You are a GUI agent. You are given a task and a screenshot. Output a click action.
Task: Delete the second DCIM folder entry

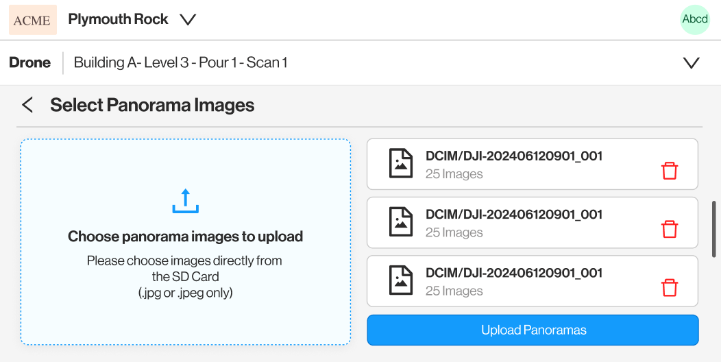pyautogui.click(x=669, y=229)
